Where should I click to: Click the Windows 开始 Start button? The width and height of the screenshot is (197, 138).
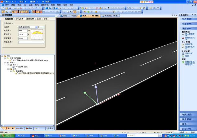pos(7,136)
